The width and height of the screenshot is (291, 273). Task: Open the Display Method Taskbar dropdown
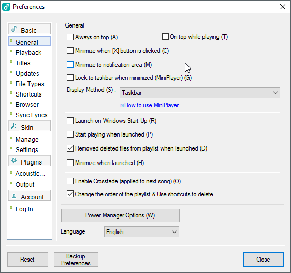coord(200,92)
